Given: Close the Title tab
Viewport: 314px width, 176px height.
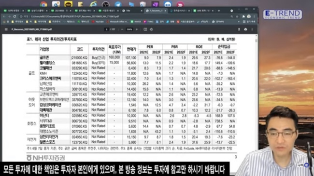Looking at the screenshot, I should tap(142, 11).
